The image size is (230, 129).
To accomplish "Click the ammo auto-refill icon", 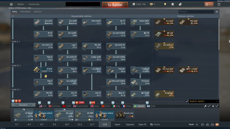I will click(x=213, y=106).
